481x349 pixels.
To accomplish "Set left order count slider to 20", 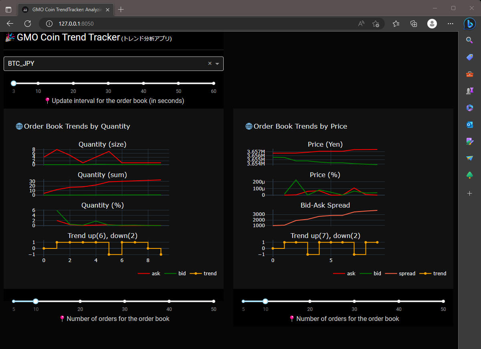I will [80, 301].
